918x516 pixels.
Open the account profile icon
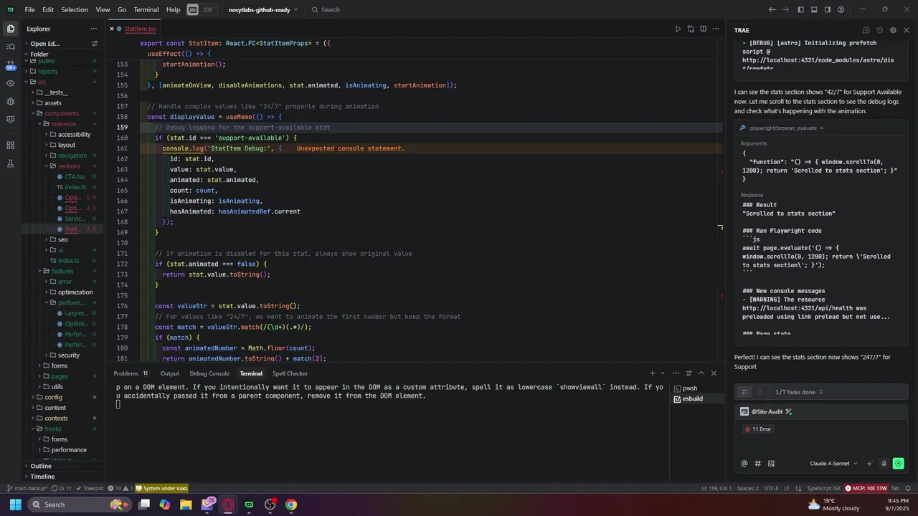[x=841, y=9]
